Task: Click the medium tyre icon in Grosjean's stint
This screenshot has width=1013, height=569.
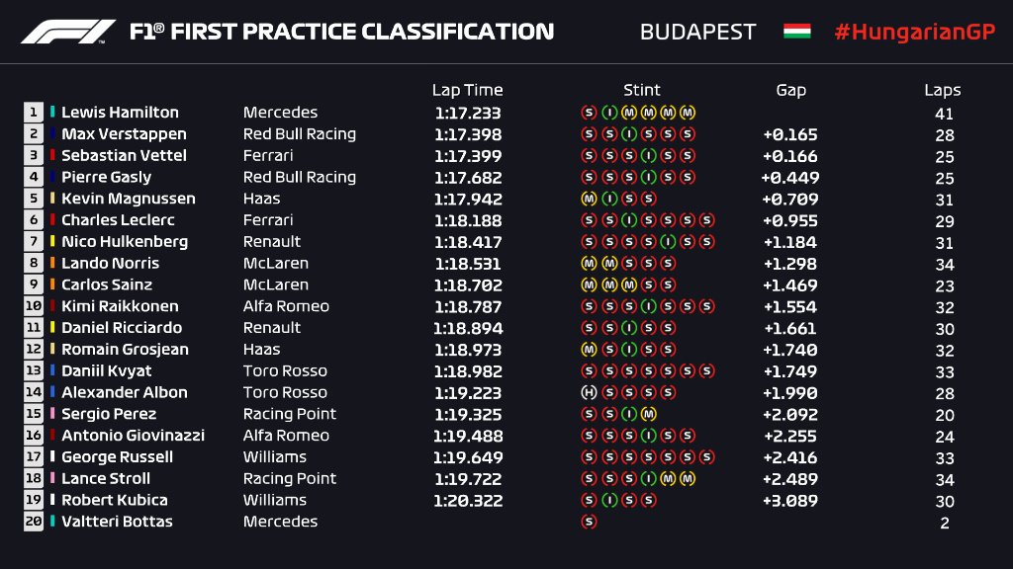Action: coord(588,349)
